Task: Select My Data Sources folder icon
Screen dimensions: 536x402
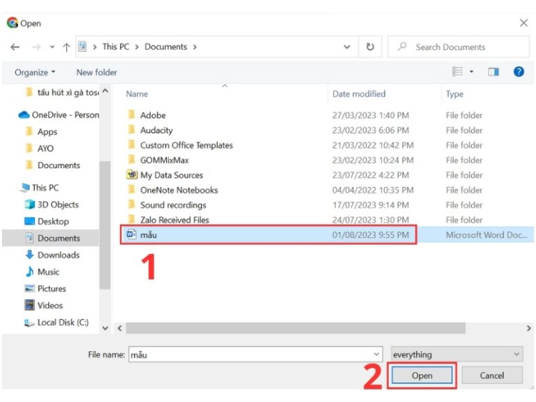Action: click(x=132, y=174)
